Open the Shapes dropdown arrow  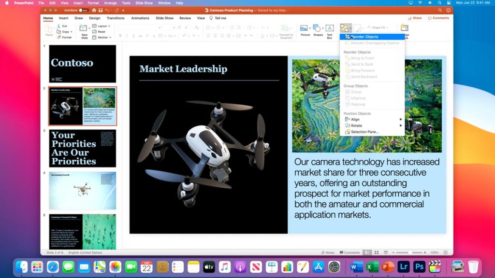pyautogui.click(x=322, y=28)
